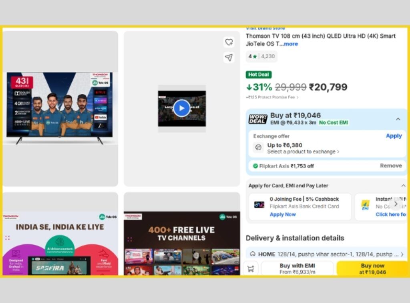This screenshot has height=303, width=410.
Task: Click the ₹20,799 price
Action: point(328,87)
